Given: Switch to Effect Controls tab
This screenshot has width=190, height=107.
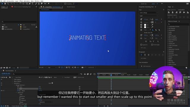Looking at the screenshot, I should pos(22,7).
